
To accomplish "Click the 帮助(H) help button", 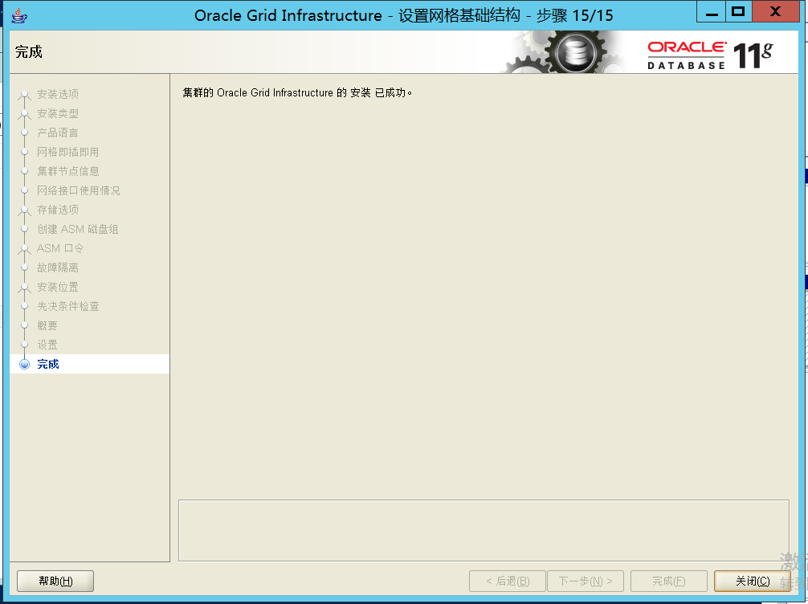I will 55,581.
